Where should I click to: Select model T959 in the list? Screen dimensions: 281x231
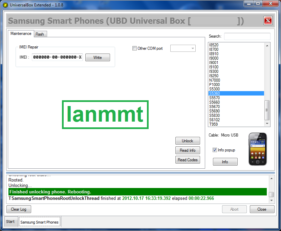(236, 124)
